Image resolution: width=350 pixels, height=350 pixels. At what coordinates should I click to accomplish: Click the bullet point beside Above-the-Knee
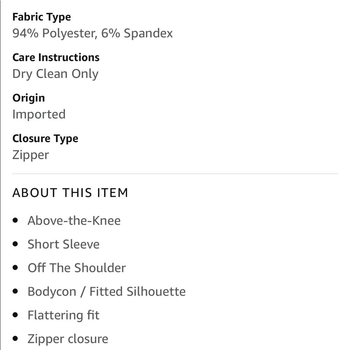tap(15, 221)
